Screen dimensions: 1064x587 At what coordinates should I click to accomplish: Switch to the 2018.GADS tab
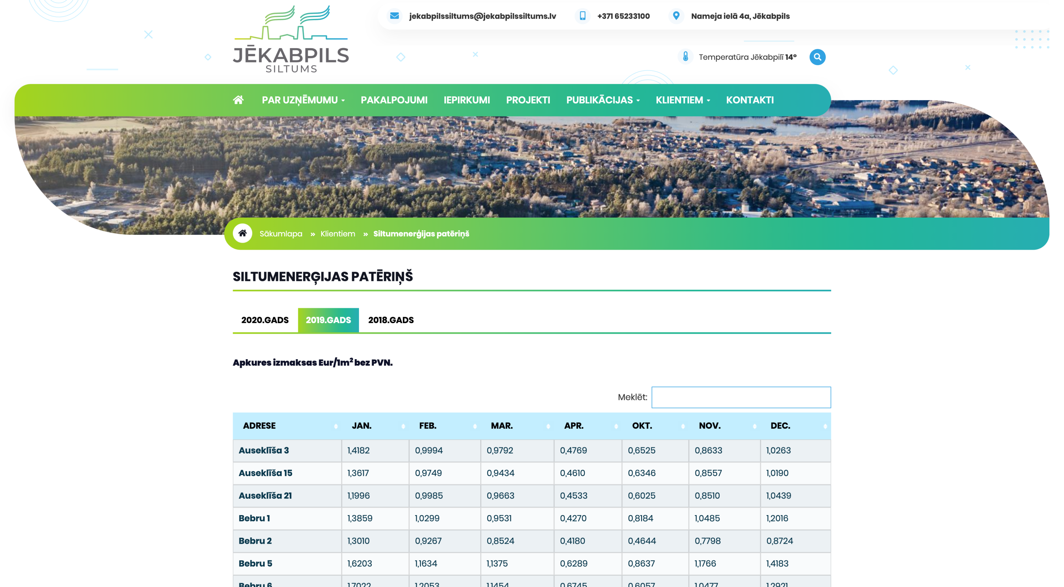coord(391,320)
